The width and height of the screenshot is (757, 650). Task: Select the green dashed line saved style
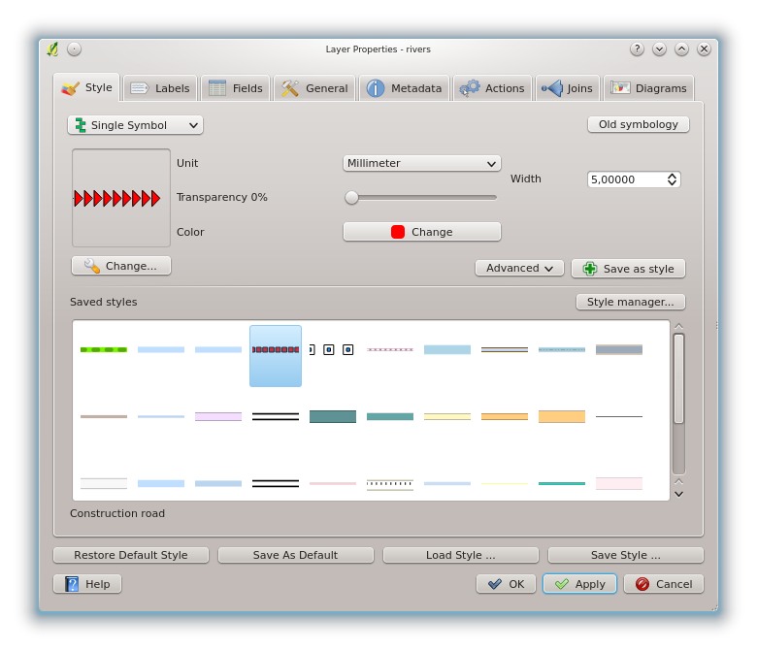pos(104,349)
